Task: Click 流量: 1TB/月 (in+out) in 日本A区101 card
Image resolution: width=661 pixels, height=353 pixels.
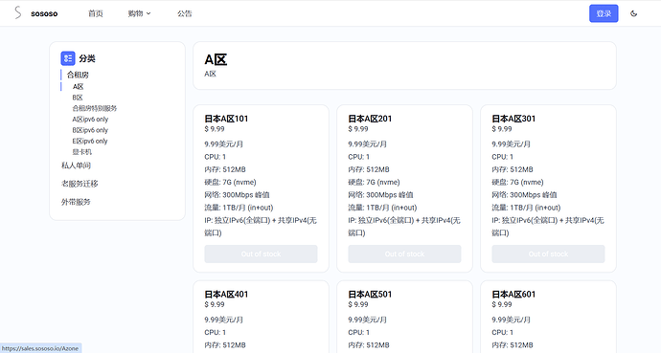Action: click(x=239, y=208)
